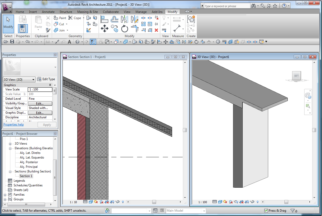Screen dimensions: 322x216
Task: Click the red Delete icon in Modify panel
Action: coord(156,30)
